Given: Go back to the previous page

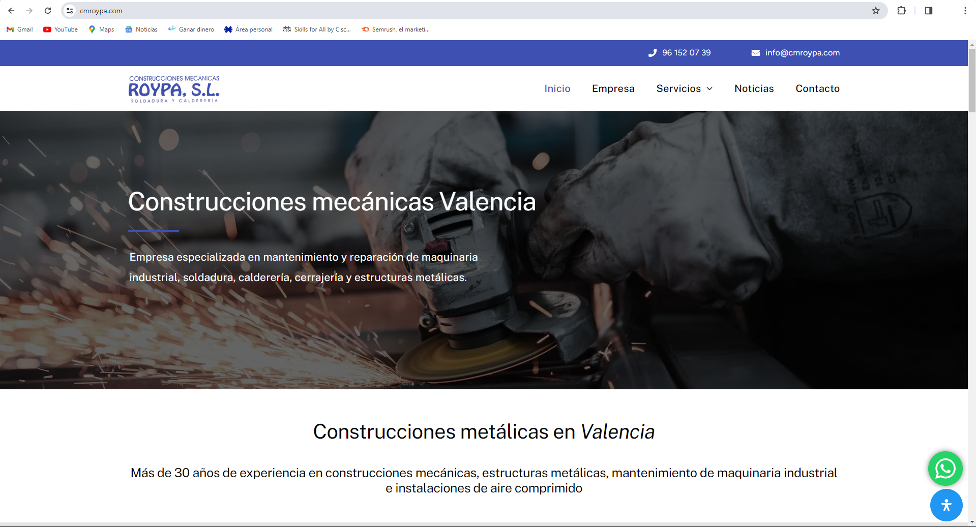Looking at the screenshot, I should coord(11,11).
